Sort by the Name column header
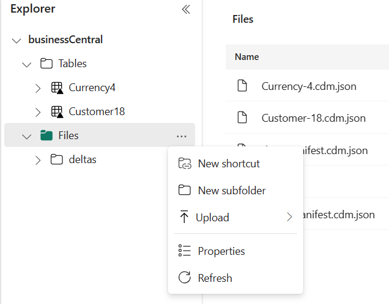This screenshot has width=389, height=304. pyautogui.click(x=247, y=57)
